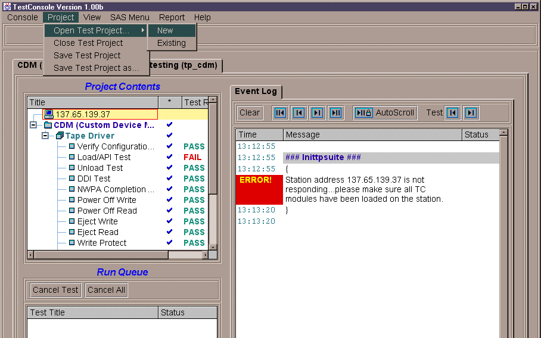Click the TestConsole title bar app icon
This screenshot has width=541, height=338.
(7, 7)
